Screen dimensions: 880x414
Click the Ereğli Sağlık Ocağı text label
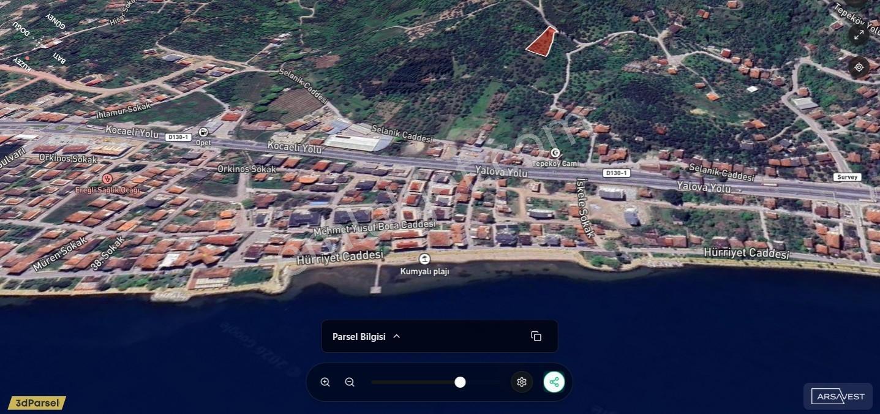tap(108, 190)
